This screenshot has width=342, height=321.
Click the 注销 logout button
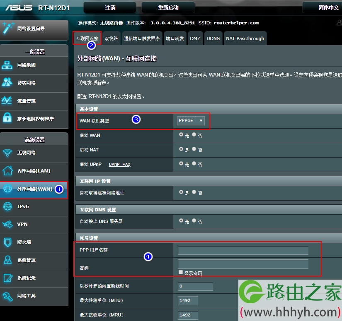click(x=110, y=7)
